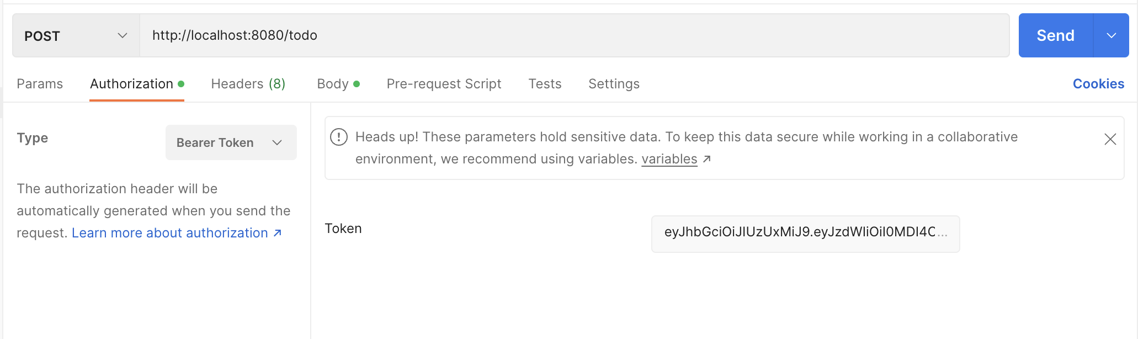Select the Tests tab
The width and height of the screenshot is (1138, 339).
(544, 83)
